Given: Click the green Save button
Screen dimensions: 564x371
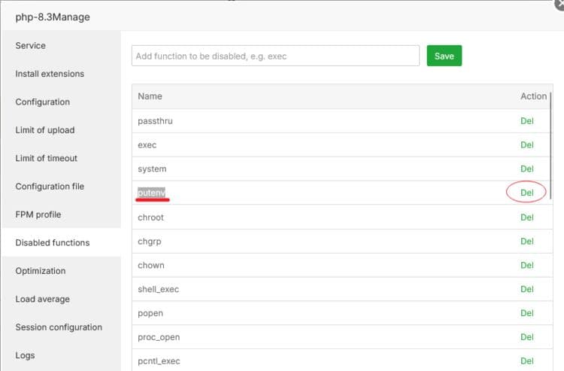Looking at the screenshot, I should coord(444,56).
